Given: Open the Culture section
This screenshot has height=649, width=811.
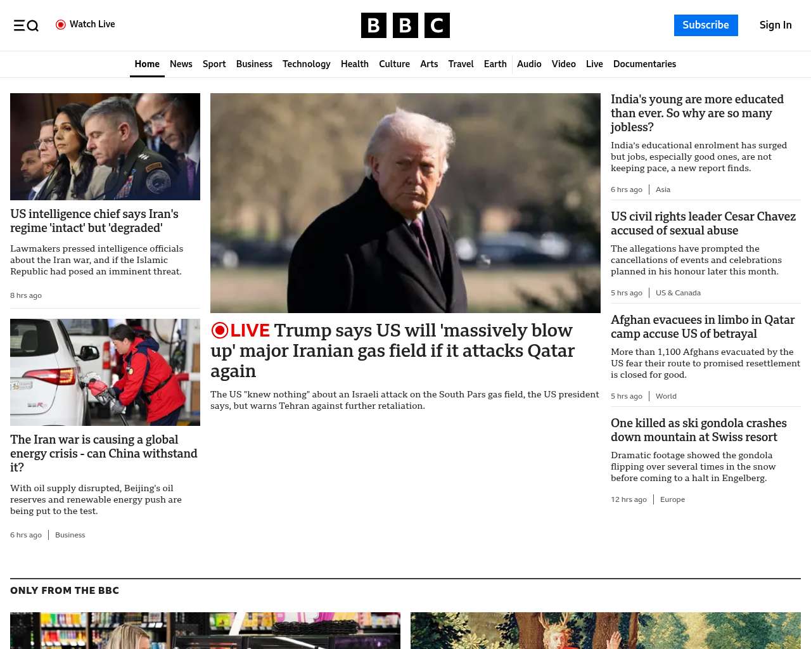Looking at the screenshot, I should coord(394,64).
